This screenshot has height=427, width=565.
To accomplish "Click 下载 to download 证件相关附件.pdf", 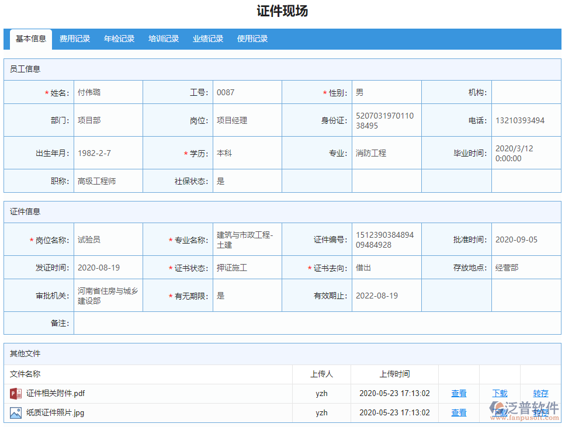I will (x=500, y=393).
